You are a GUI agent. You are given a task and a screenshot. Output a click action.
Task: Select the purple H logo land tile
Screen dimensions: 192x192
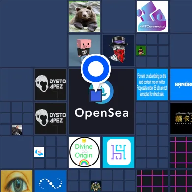click(118, 152)
